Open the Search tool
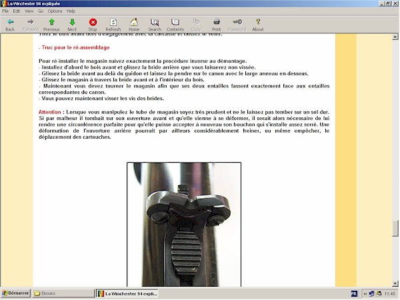The height and width of the screenshot is (300, 400). 155,25
